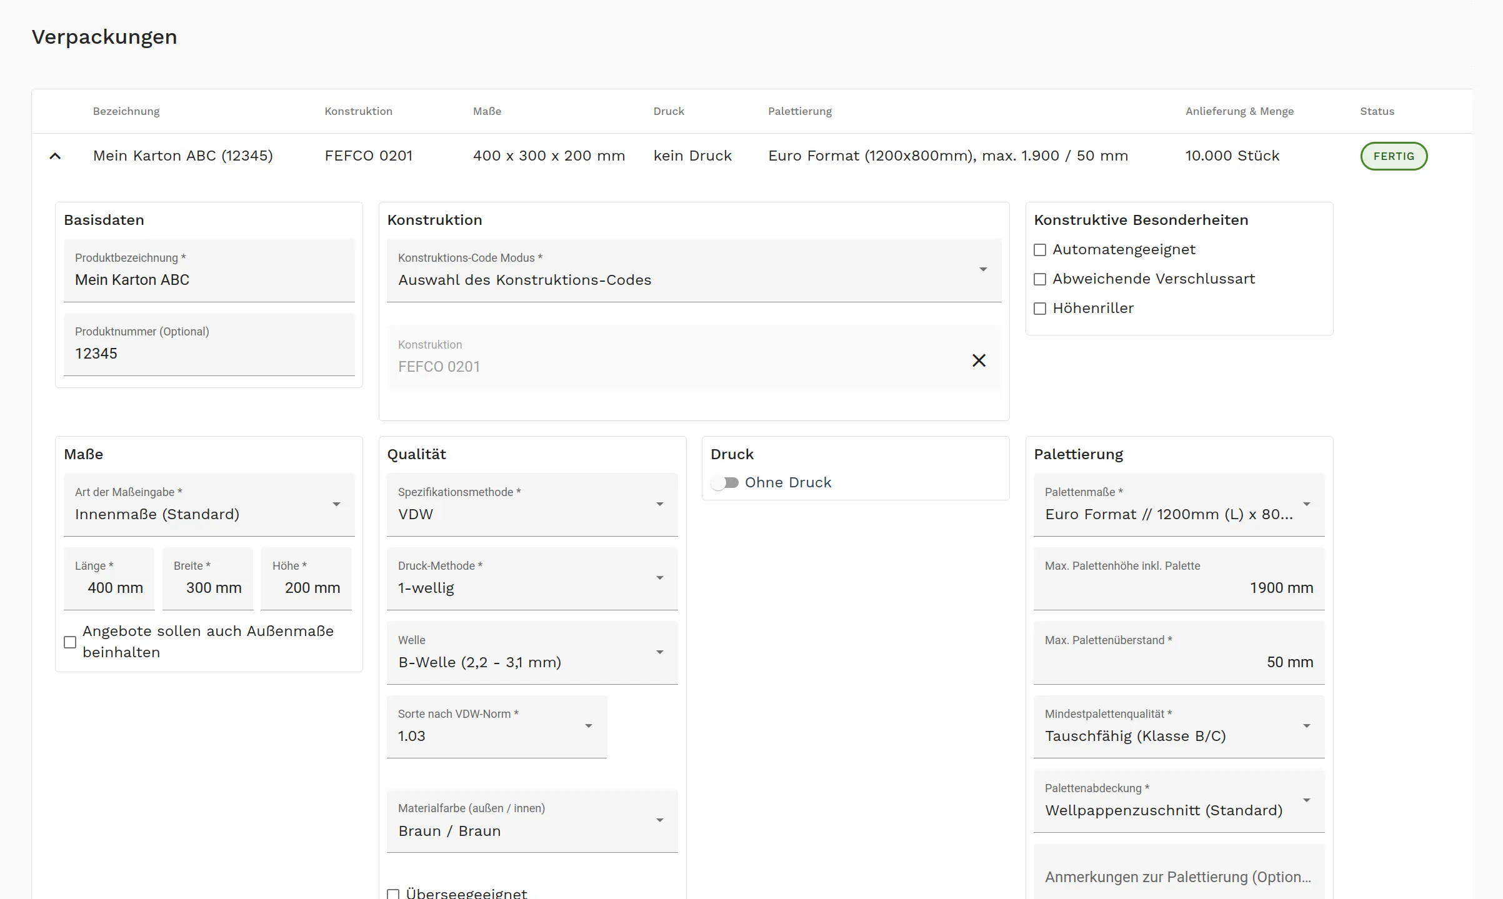The width and height of the screenshot is (1503, 899).
Task: Edit the Länge field 400 mm
Action: (x=109, y=579)
